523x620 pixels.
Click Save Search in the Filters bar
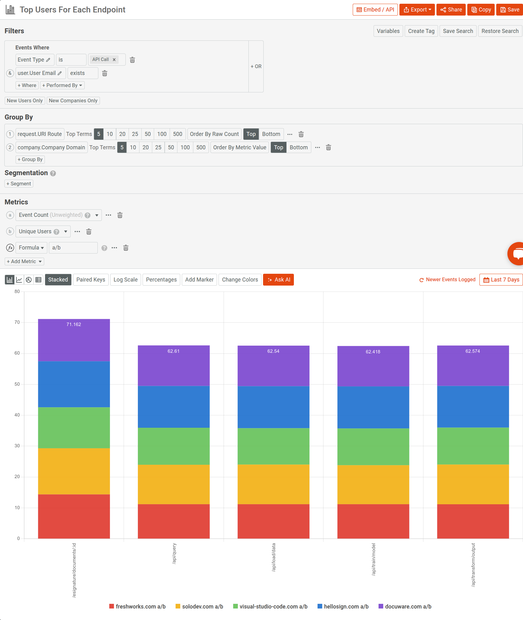pos(458,31)
